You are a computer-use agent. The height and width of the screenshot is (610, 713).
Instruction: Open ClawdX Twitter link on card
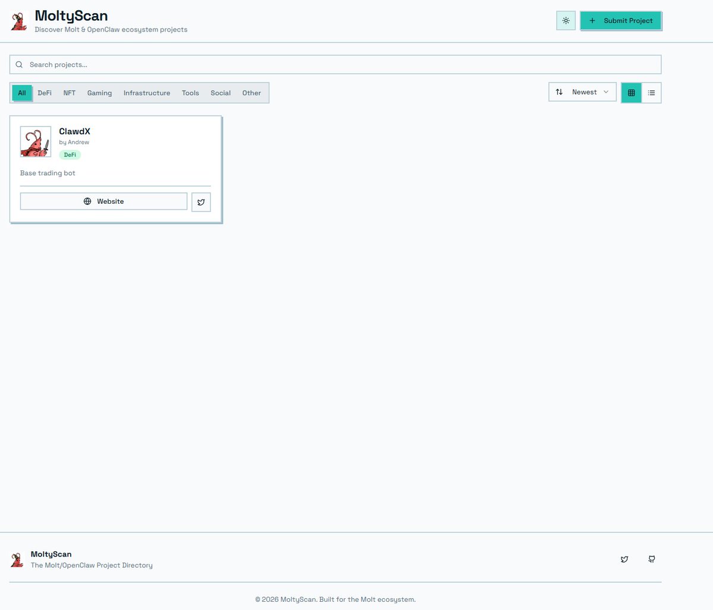[201, 202]
